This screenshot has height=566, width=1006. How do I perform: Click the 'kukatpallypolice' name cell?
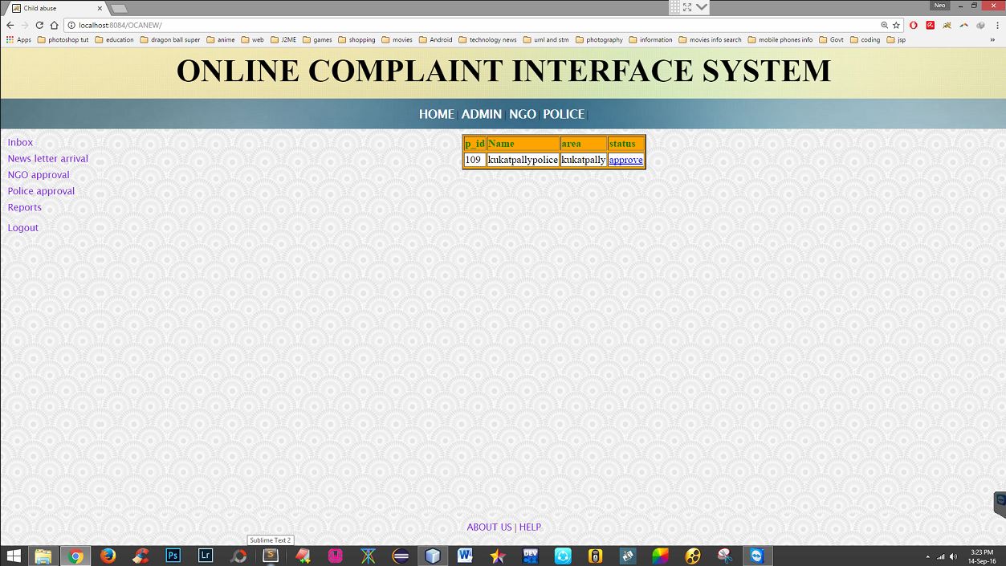pyautogui.click(x=523, y=160)
